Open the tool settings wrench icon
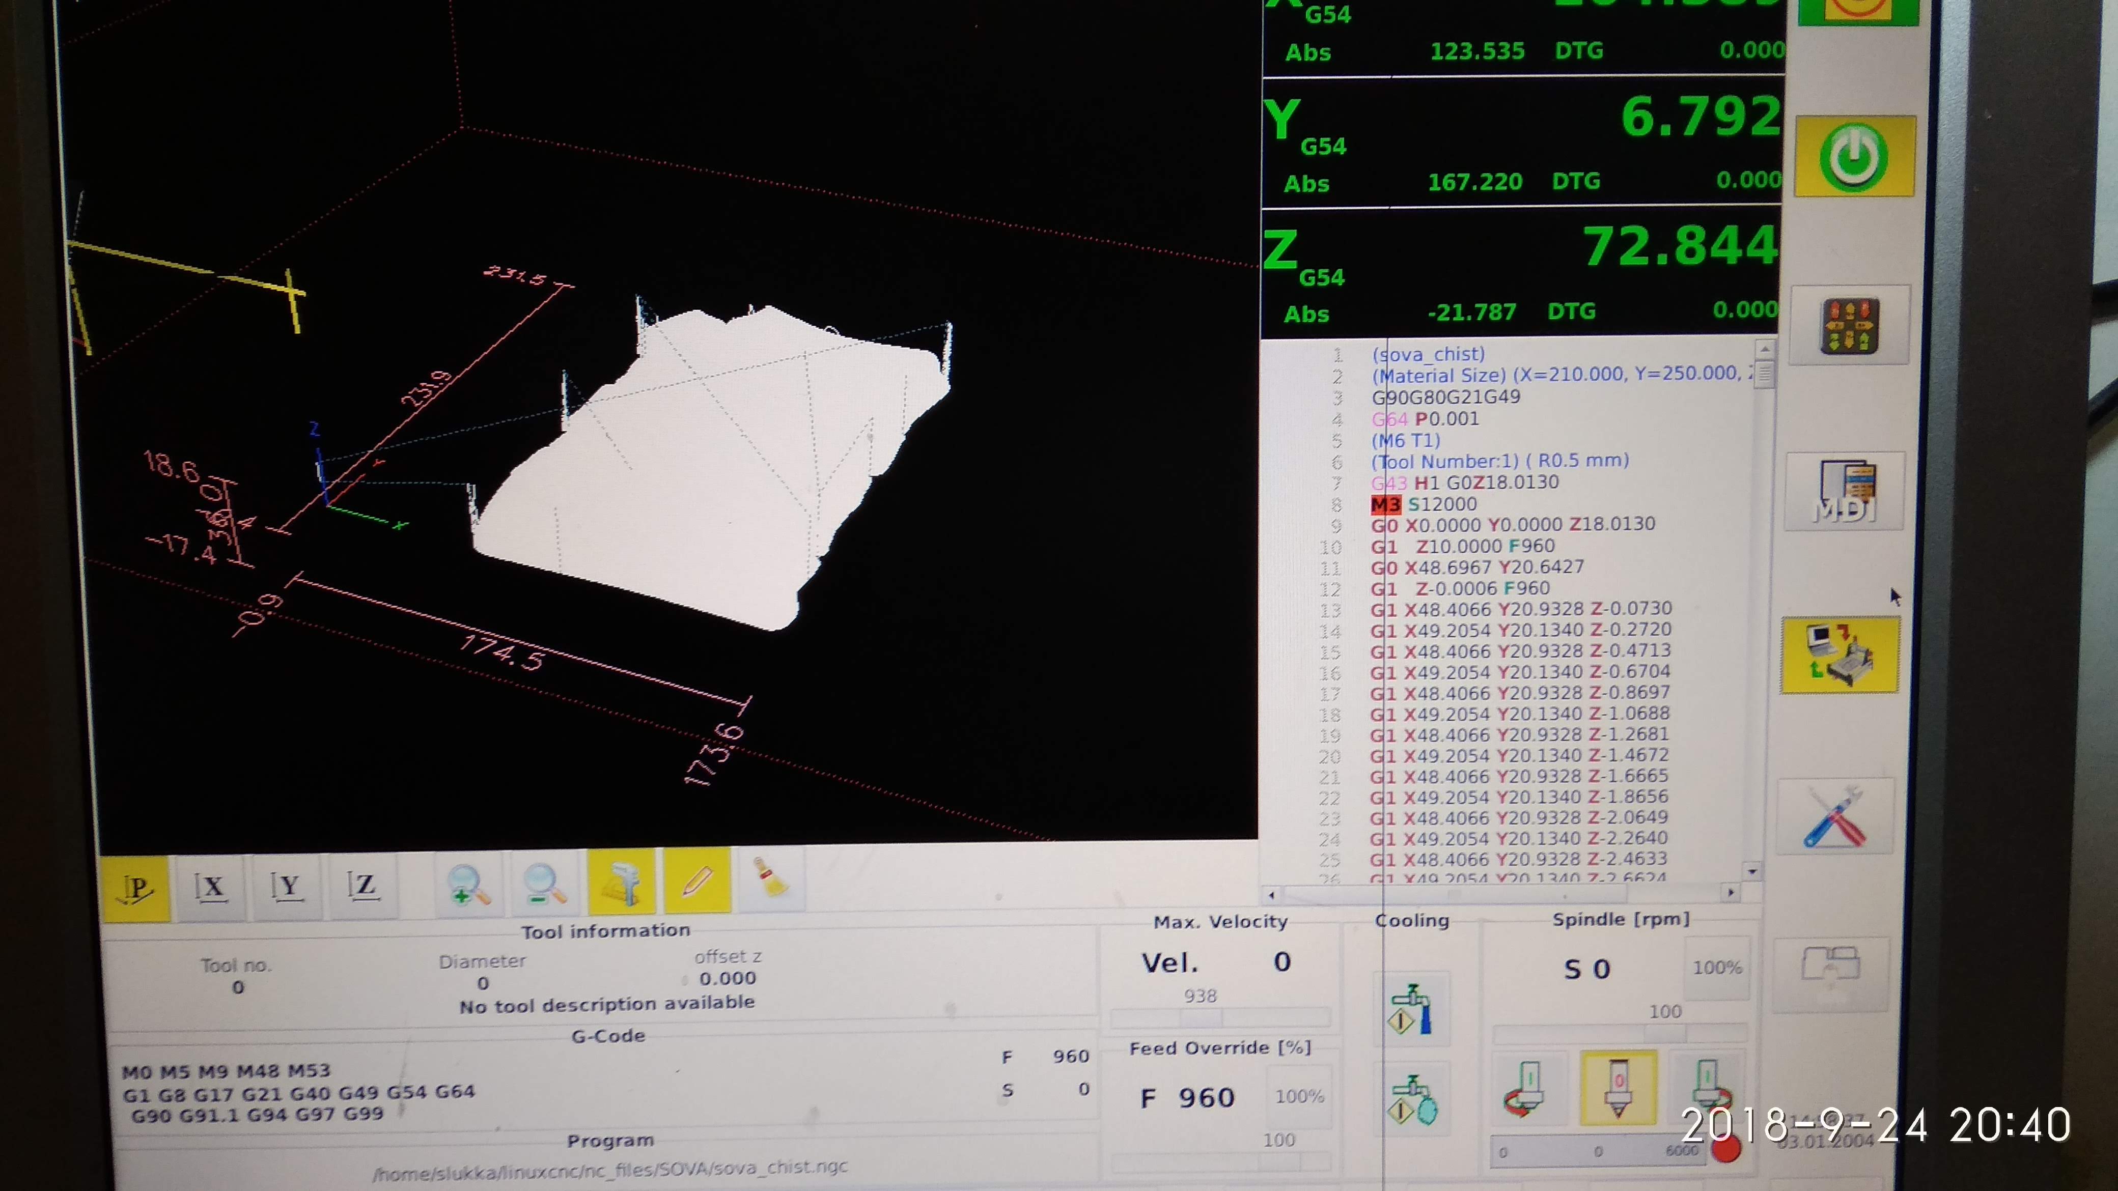 coord(1834,817)
